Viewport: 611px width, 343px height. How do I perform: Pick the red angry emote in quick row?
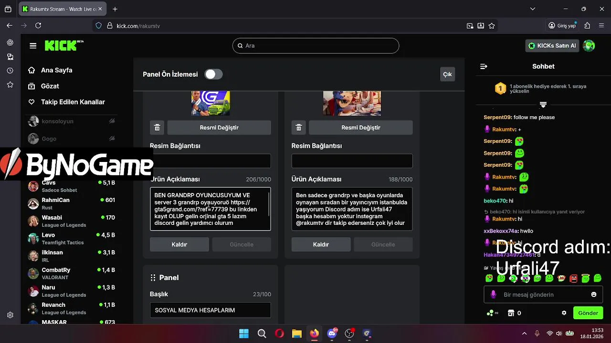574,278
